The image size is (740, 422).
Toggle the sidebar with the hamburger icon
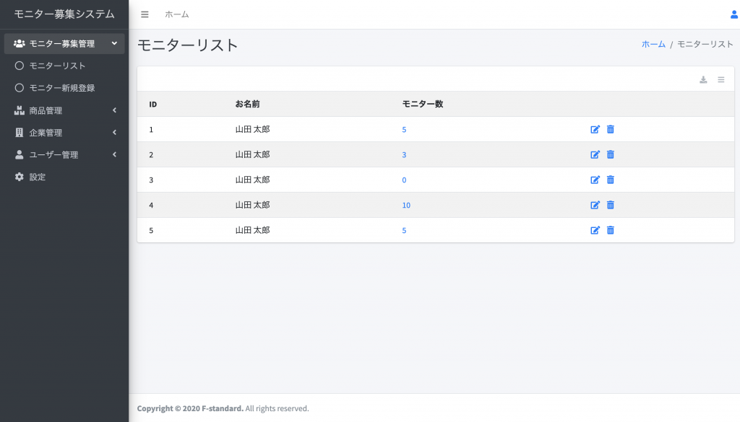coord(145,14)
